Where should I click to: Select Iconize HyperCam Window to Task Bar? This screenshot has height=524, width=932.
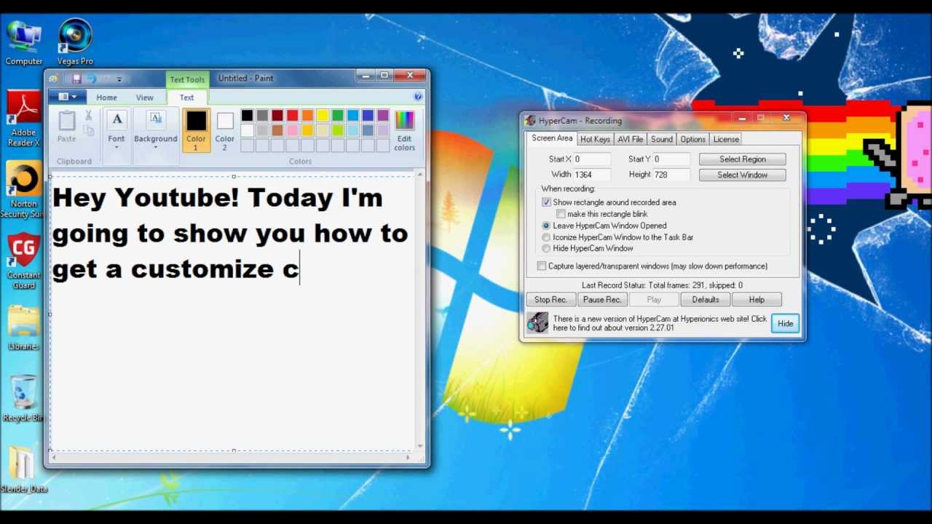pyautogui.click(x=546, y=237)
